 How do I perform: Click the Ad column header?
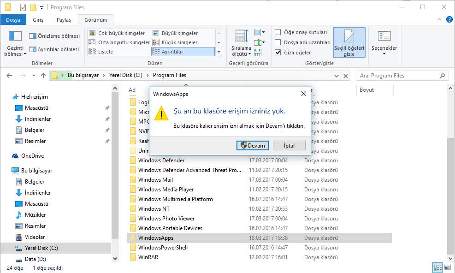(x=132, y=90)
